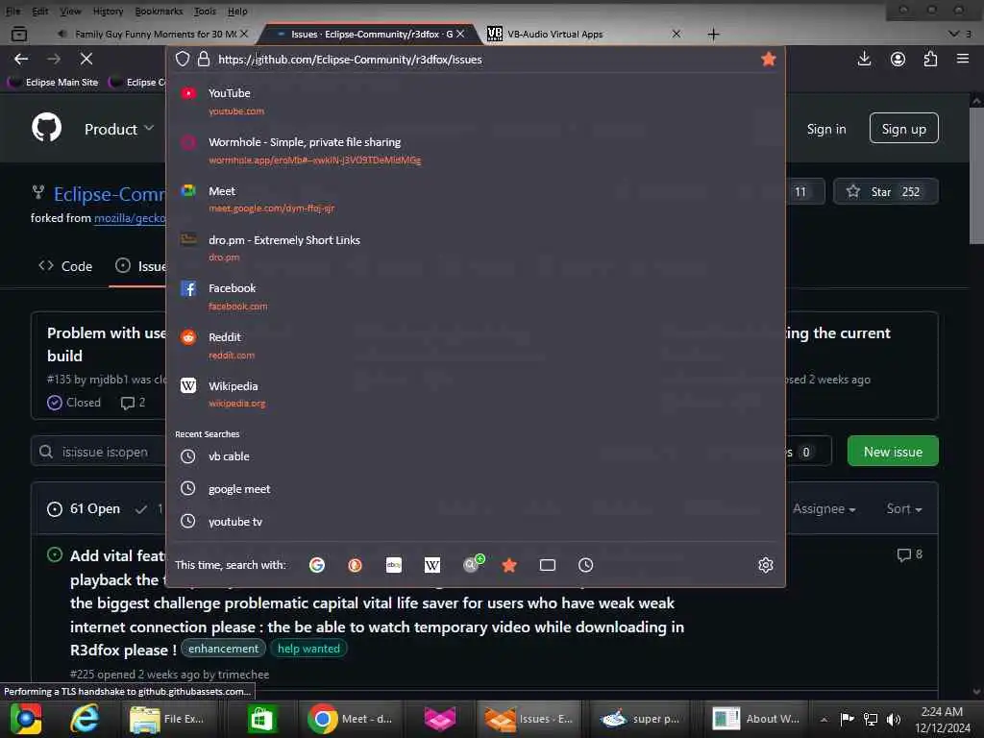Select YouTube suggestion in dropdown
The image size is (984, 738).
click(476, 100)
